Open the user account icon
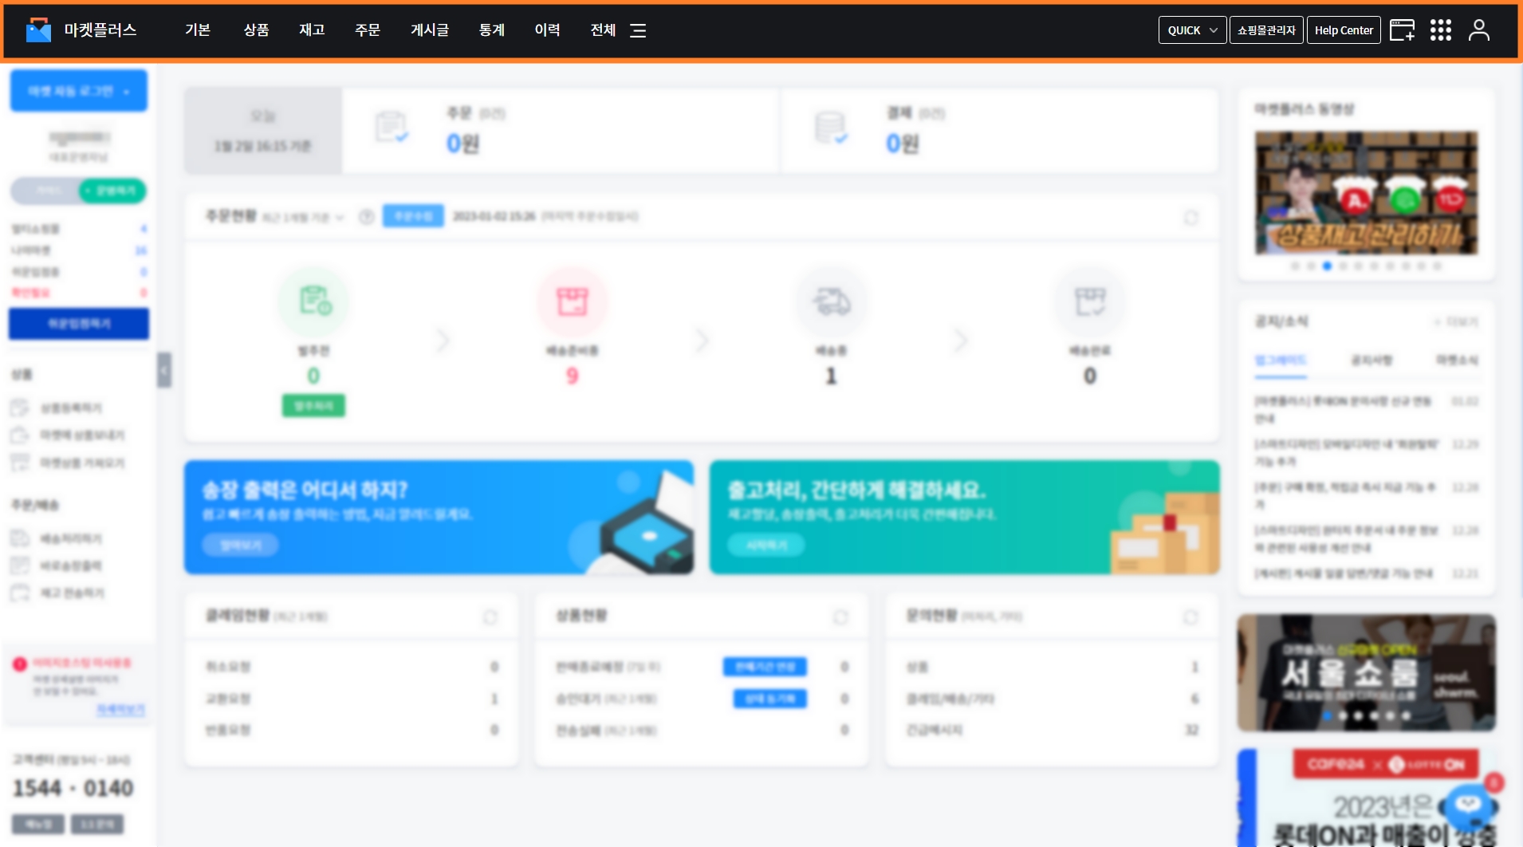 coord(1479,30)
